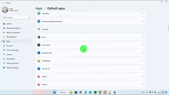Click the Windows Update icon in sidebar
The height and width of the screenshot is (95, 169).
4,68
